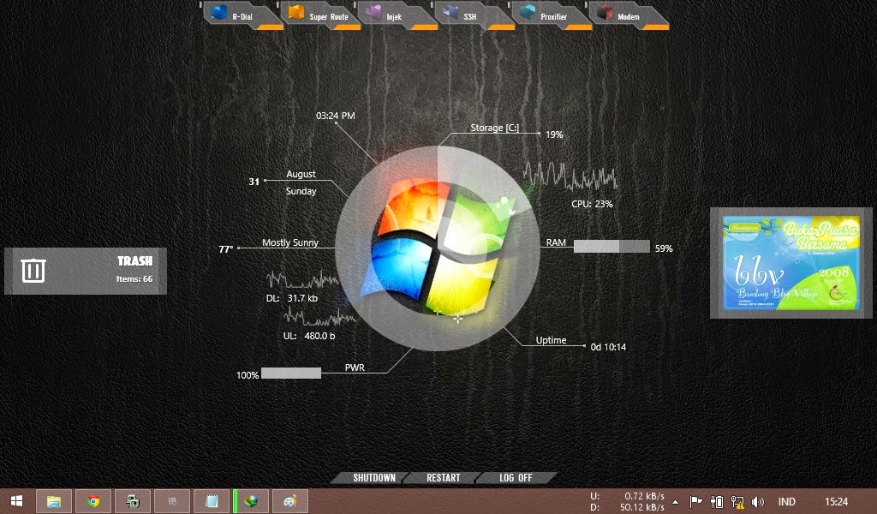Image resolution: width=877 pixels, height=514 pixels.
Task: Click the central Windows logo
Action: [438, 248]
